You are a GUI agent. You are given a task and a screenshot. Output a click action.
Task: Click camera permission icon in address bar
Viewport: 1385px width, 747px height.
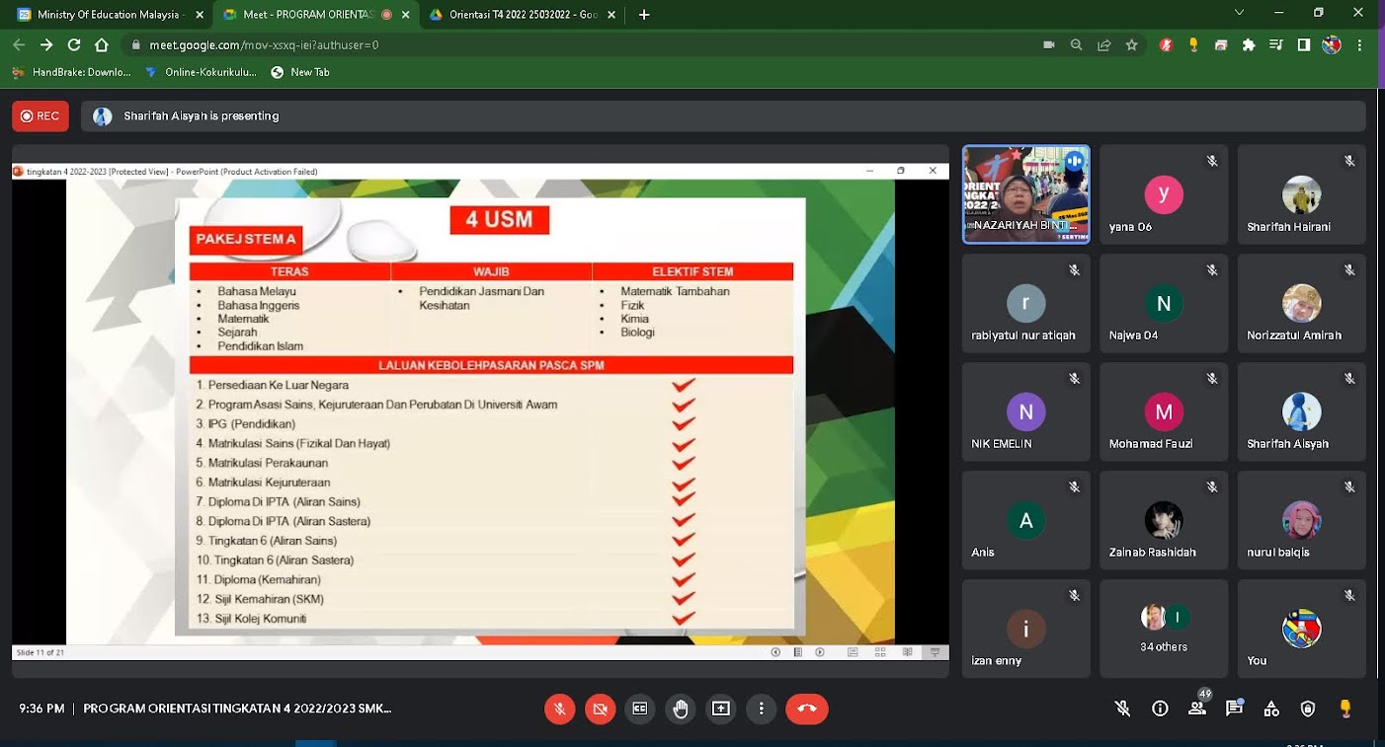click(1049, 44)
